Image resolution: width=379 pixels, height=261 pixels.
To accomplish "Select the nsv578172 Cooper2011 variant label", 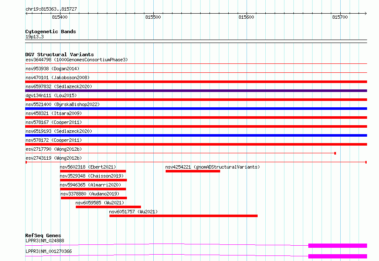I will 54,140.
